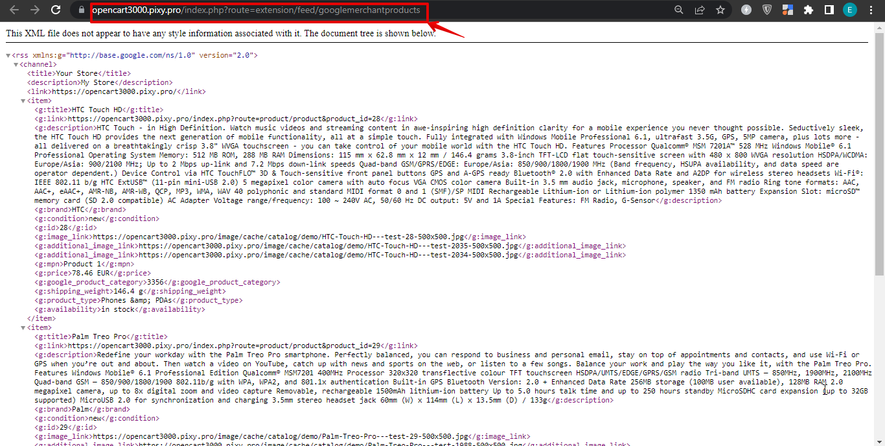Open the shield extension icon
885x446 pixels.
[767, 10]
